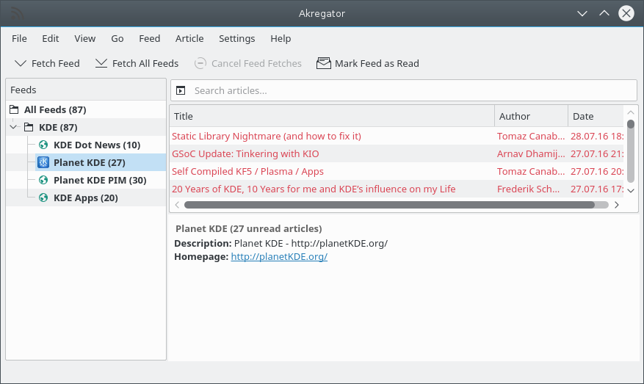Collapse the KDE folder in feed tree
This screenshot has height=384, width=644.
(x=13, y=127)
